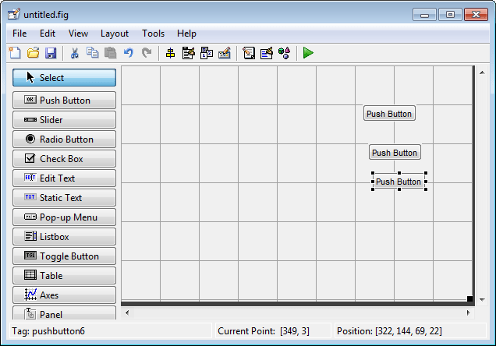The width and height of the screenshot is (496, 346).
Task: Pick the Table component
Action: coord(64,276)
